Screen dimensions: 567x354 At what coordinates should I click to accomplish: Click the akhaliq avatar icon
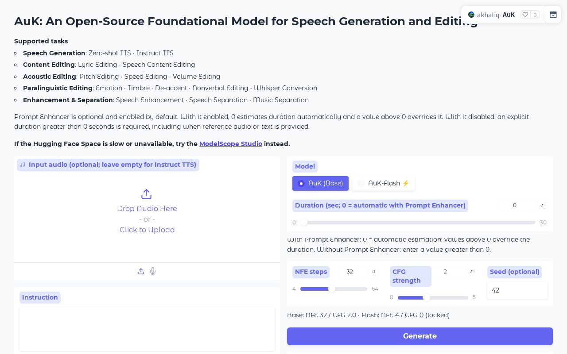471,15
